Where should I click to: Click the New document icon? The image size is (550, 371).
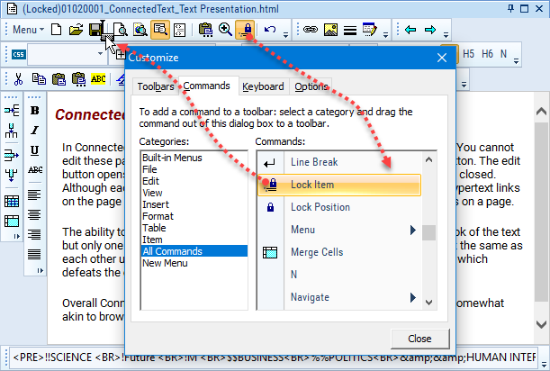pyautogui.click(x=57, y=30)
